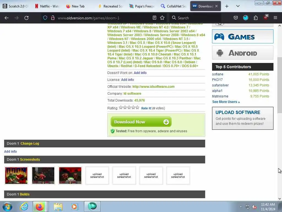This screenshot has height=212, width=282.
Task: Click Add info under Change Log
Action: [10, 152]
